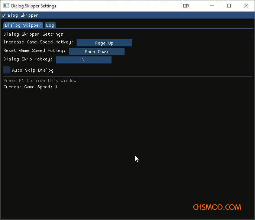Switch to the Log tab
This screenshot has width=255, height=220.
coord(50,25)
